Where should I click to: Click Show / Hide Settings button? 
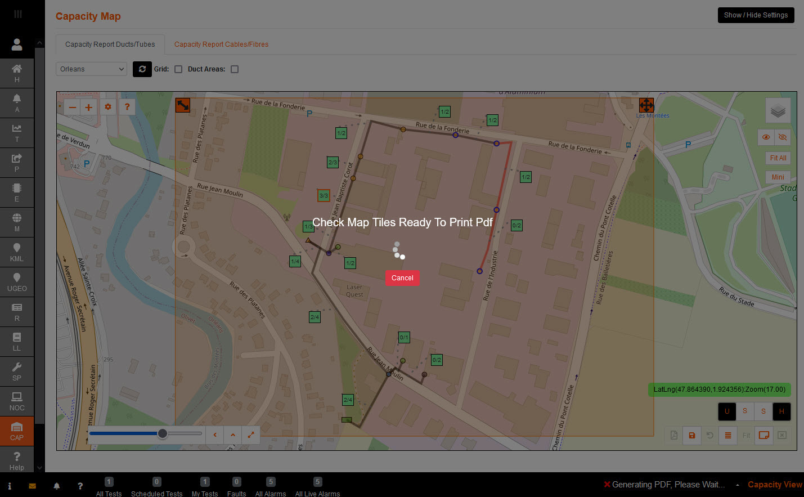tap(755, 15)
